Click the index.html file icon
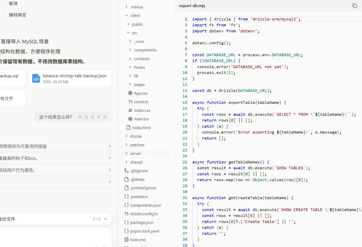 [128, 128]
